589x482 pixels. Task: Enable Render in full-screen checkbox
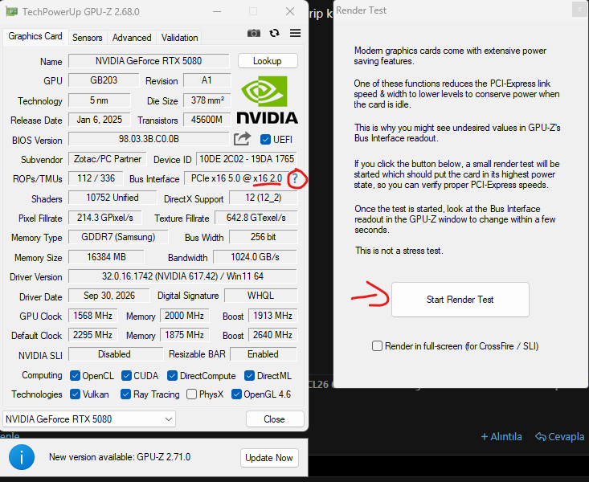point(377,346)
